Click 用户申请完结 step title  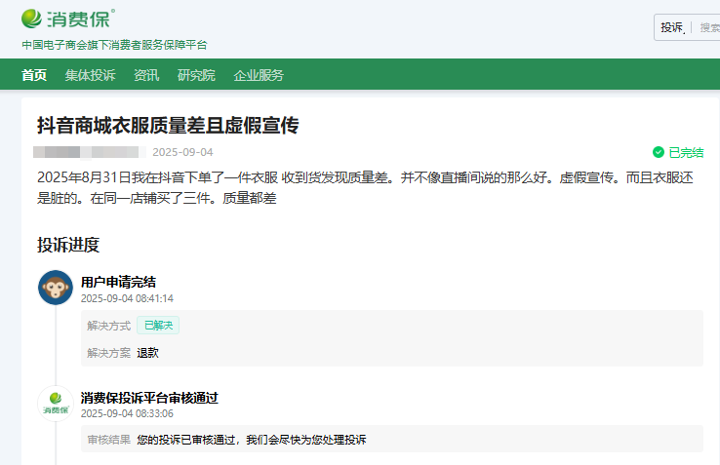[118, 282]
